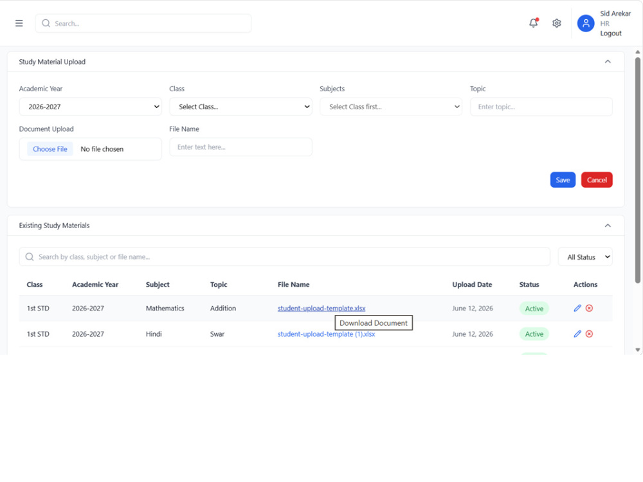The width and height of the screenshot is (643, 482).
Task: Delete the Hindi Swar row
Action: coord(589,334)
